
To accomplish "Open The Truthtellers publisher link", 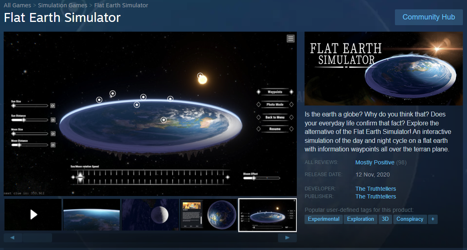I will tap(375, 196).
